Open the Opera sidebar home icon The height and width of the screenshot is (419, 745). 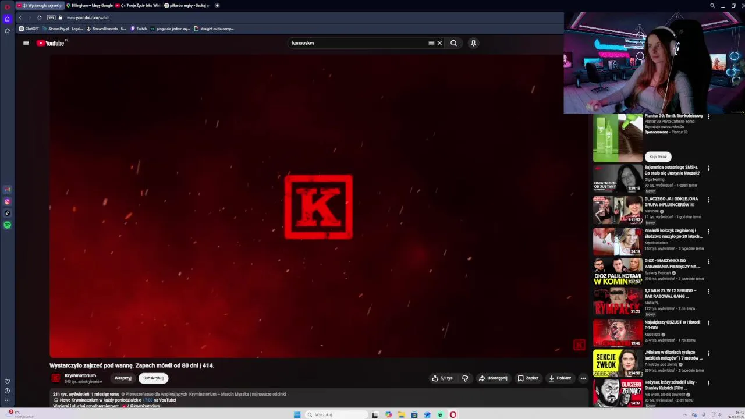(x=7, y=19)
